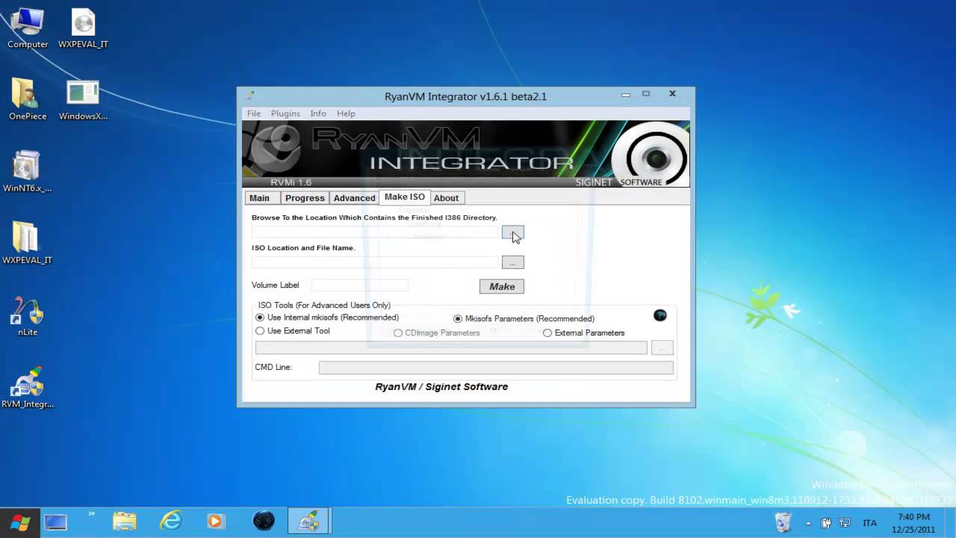Image resolution: width=956 pixels, height=538 pixels.
Task: Switch to the Progress tab
Action: (305, 198)
